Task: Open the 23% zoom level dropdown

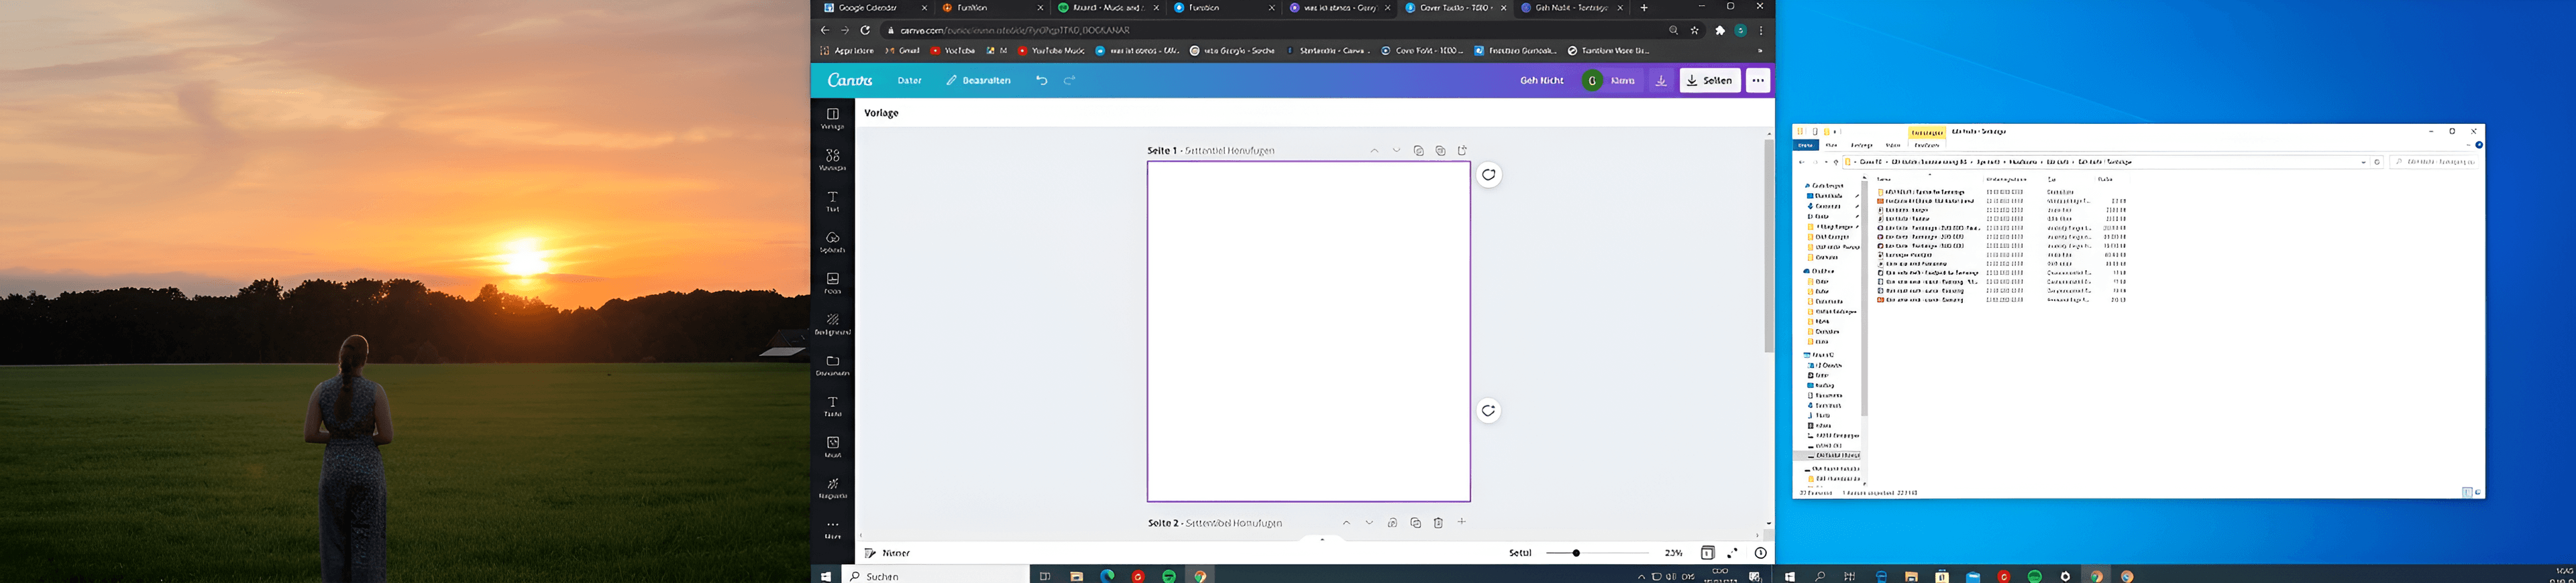Action: point(1673,552)
